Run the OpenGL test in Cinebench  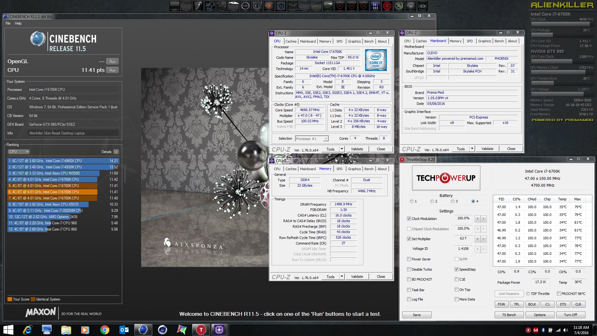tap(113, 62)
